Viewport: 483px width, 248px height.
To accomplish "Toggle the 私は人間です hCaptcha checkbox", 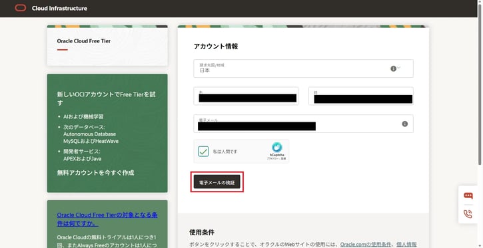I will point(203,152).
